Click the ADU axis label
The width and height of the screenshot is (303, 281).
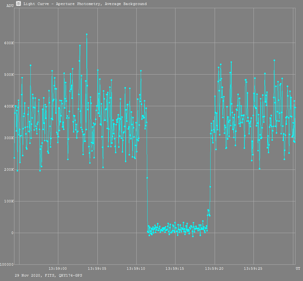tap(10, 6)
